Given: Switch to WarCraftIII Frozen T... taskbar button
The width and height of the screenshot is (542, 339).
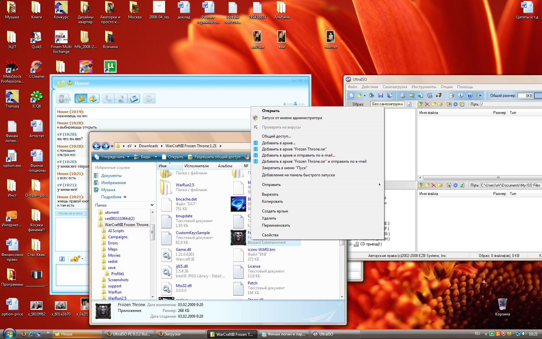Looking at the screenshot, I should 232,334.
